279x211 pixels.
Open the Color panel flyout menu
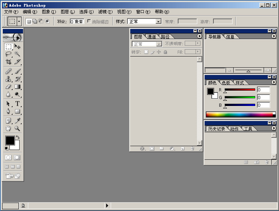coord(274,82)
